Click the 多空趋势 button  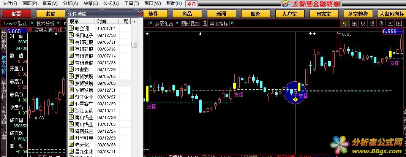coord(359,14)
